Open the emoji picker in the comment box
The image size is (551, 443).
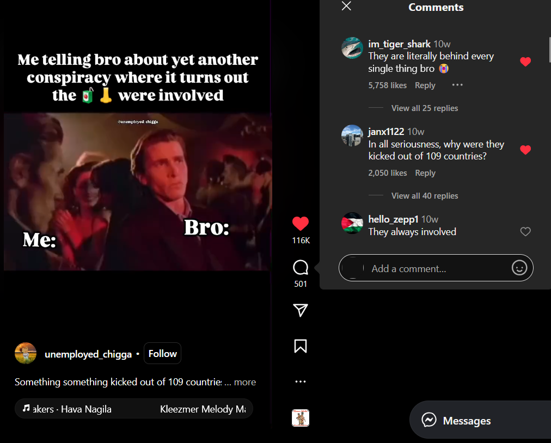click(519, 268)
